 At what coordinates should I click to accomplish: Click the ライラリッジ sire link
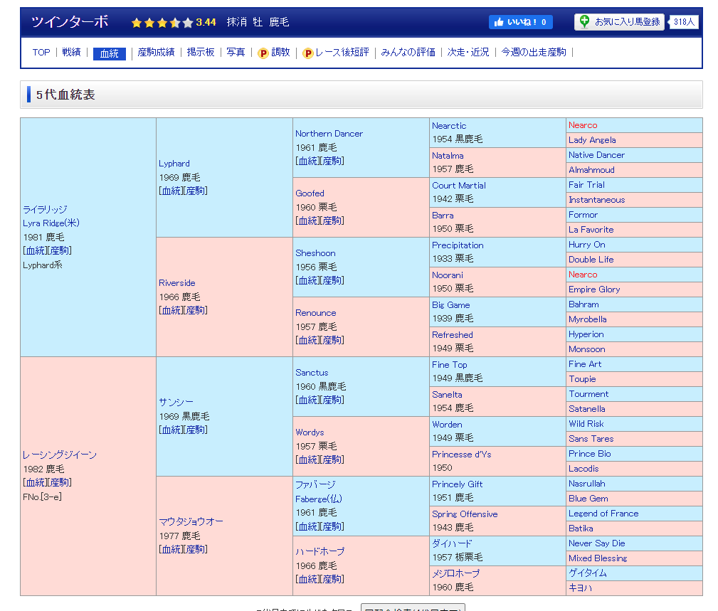pyautogui.click(x=45, y=209)
